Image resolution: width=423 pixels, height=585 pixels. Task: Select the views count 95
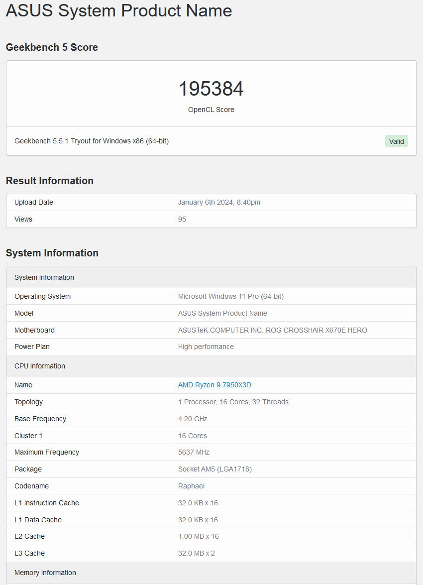182,219
